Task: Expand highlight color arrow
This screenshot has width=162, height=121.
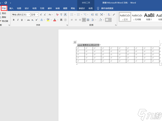Action: point(51,20)
